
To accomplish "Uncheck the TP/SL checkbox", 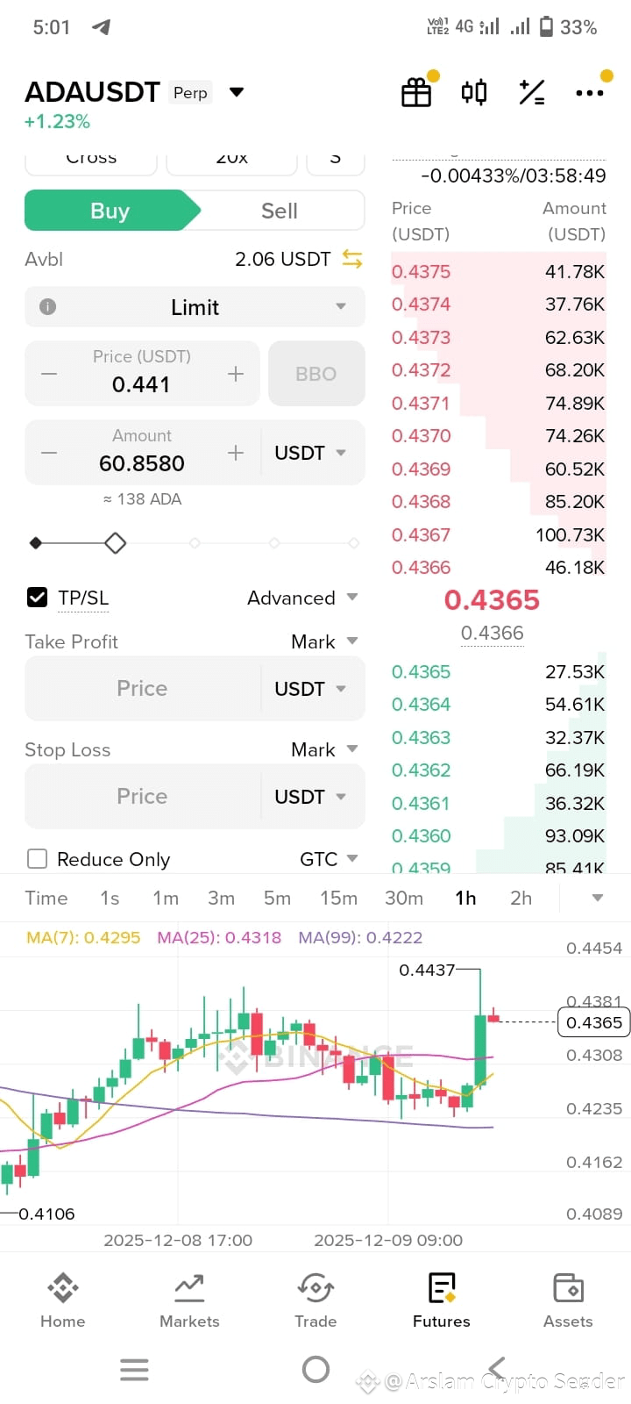I will (38, 598).
